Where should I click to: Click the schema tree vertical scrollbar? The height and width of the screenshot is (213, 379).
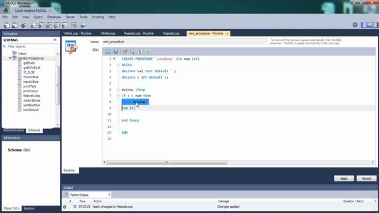(57, 85)
